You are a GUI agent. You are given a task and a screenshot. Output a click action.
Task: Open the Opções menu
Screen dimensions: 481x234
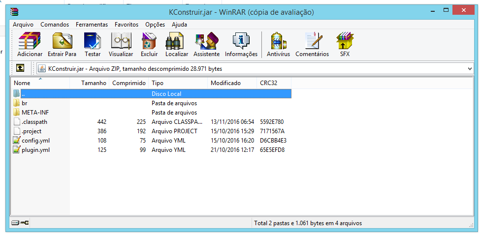[155, 25]
